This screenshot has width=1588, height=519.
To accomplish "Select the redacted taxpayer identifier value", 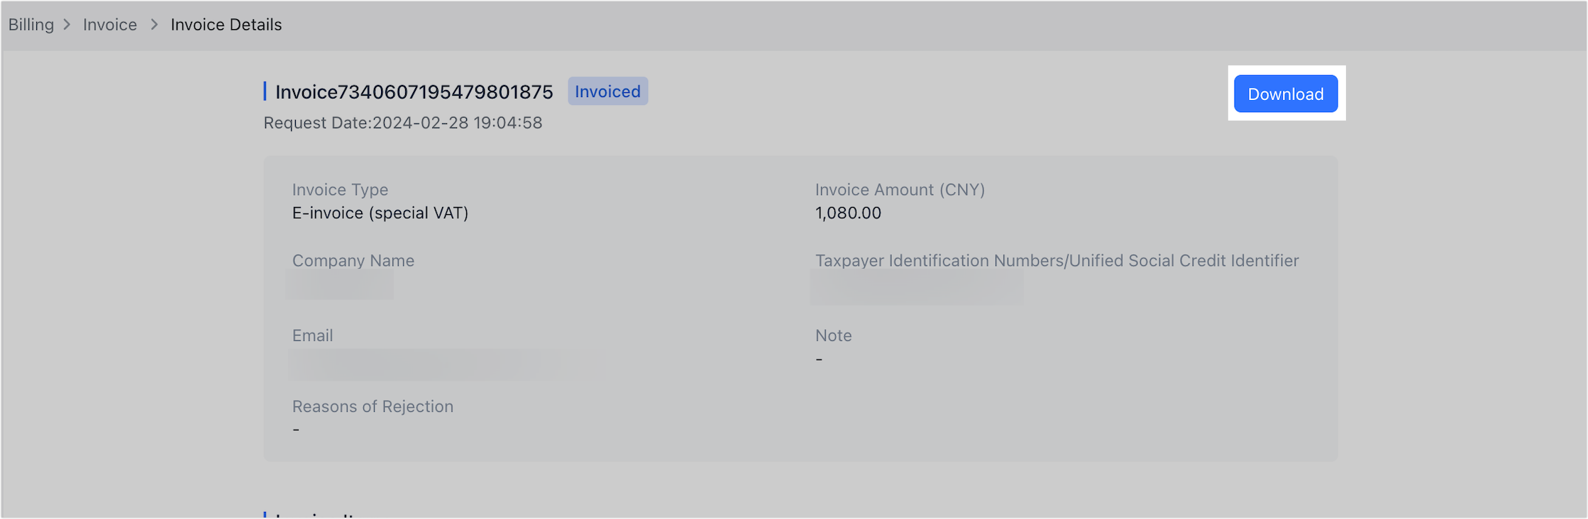I will [917, 286].
